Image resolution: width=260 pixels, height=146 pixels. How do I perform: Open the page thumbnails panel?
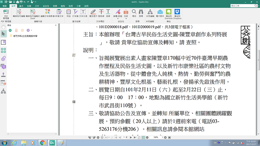click(x=4, y=50)
